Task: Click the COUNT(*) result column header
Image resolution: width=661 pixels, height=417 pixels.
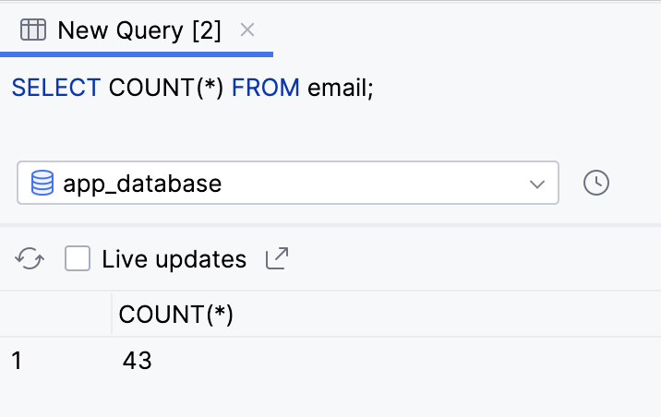Action: tap(176, 315)
